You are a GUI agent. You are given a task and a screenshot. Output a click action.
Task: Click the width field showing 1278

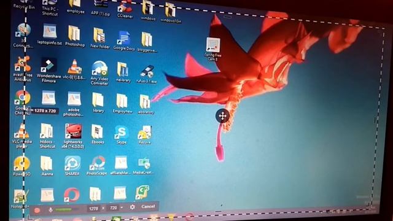(x=93, y=209)
